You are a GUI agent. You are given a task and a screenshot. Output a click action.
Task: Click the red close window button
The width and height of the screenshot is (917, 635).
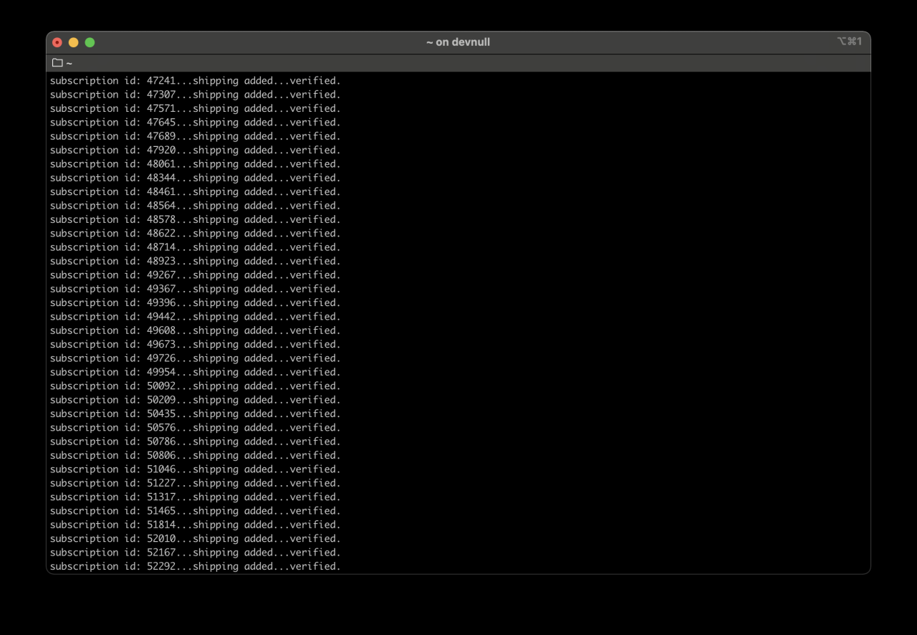click(57, 42)
